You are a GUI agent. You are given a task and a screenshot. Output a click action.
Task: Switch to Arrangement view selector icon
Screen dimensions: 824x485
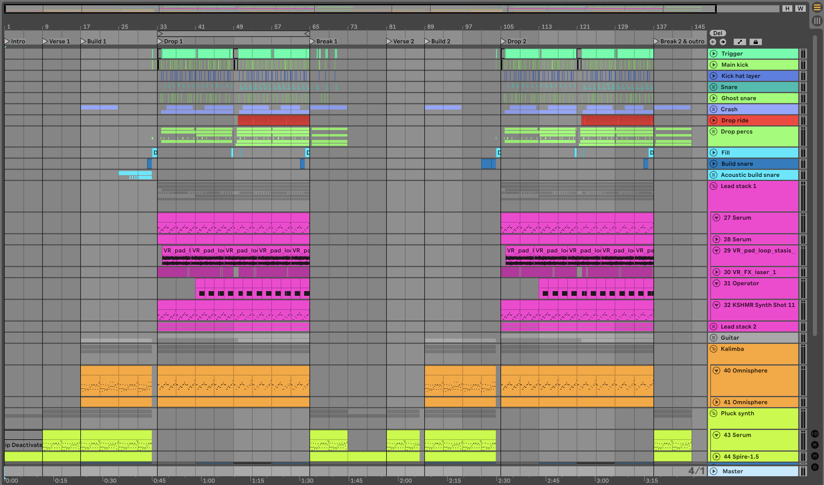point(817,8)
